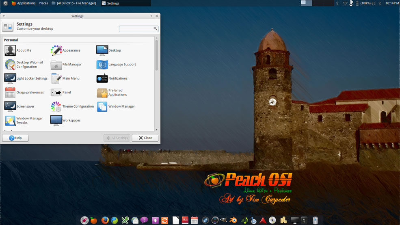400x225 pixels.
Task: Open the Desktop settings item
Action: 108,50
